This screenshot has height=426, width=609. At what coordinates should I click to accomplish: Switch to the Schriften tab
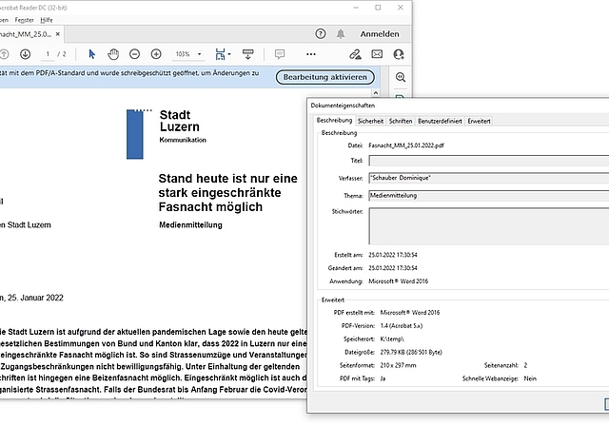tap(401, 121)
